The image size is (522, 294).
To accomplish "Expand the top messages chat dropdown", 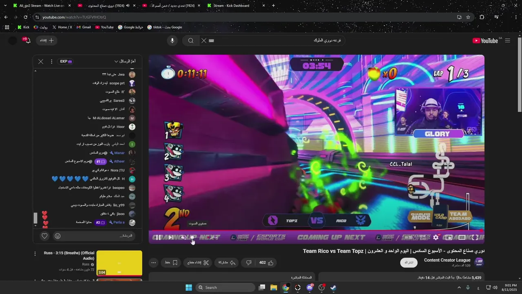I will tap(125, 61).
